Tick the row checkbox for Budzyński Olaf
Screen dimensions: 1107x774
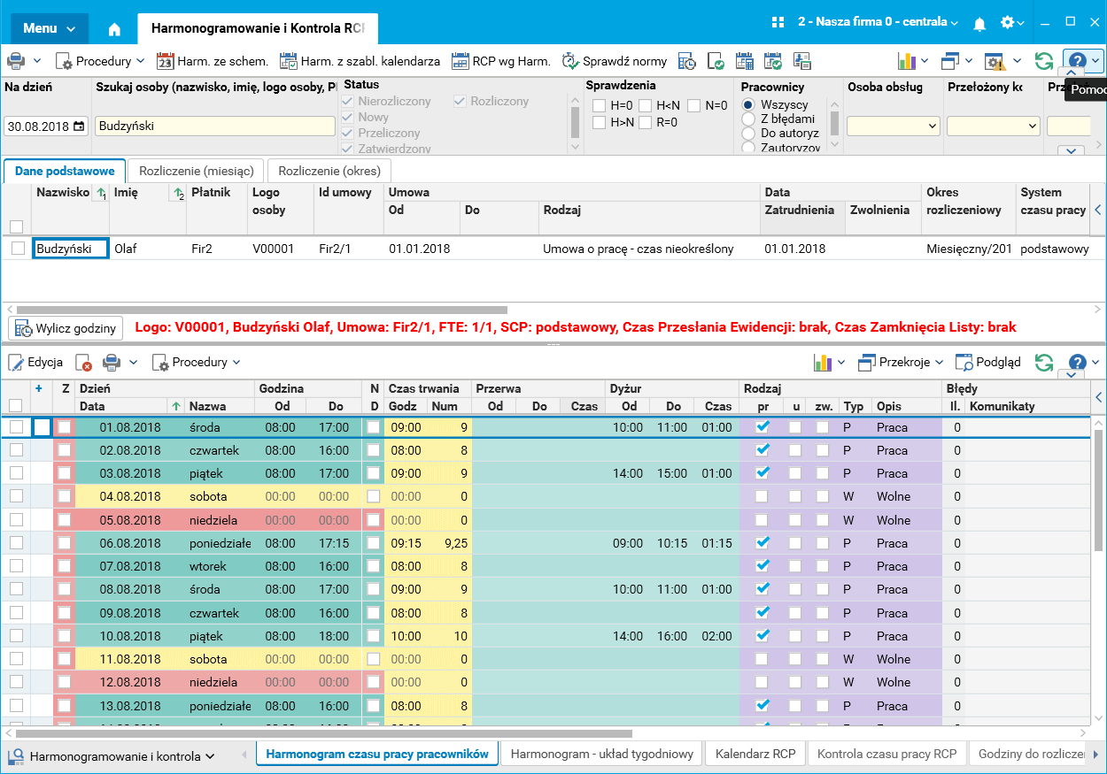click(x=18, y=249)
